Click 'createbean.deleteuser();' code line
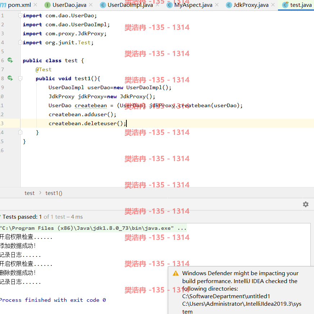The width and height of the screenshot is (314, 314). pos(87,123)
